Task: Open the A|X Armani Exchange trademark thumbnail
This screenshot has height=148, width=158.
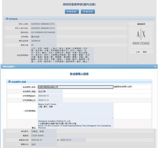Action: click(141, 37)
